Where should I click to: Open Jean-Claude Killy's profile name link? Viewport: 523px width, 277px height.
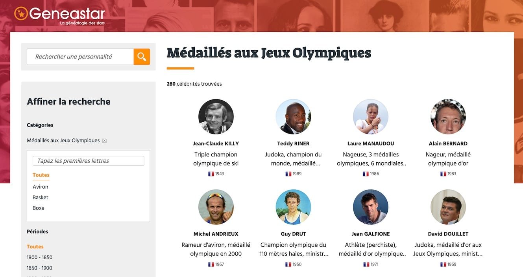point(216,143)
